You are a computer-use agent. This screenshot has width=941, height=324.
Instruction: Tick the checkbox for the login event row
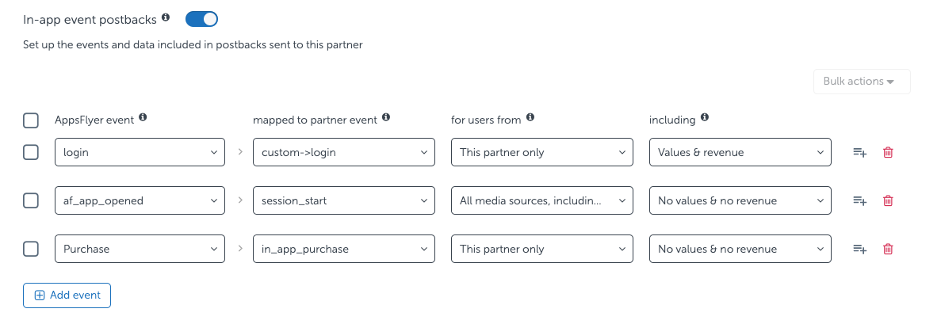coord(31,152)
